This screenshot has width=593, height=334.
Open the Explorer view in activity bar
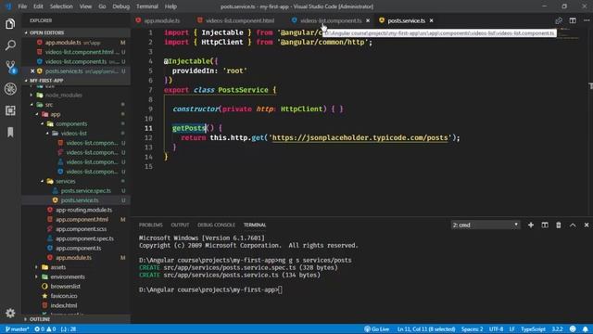pyautogui.click(x=10, y=24)
